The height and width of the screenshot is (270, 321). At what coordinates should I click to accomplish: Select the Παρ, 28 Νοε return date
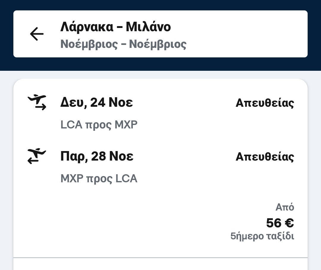97,156
